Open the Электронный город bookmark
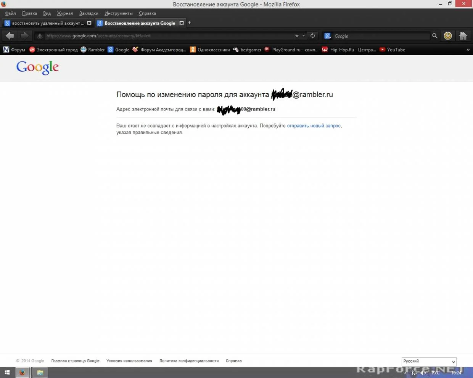This screenshot has height=378, width=473. pos(53,50)
